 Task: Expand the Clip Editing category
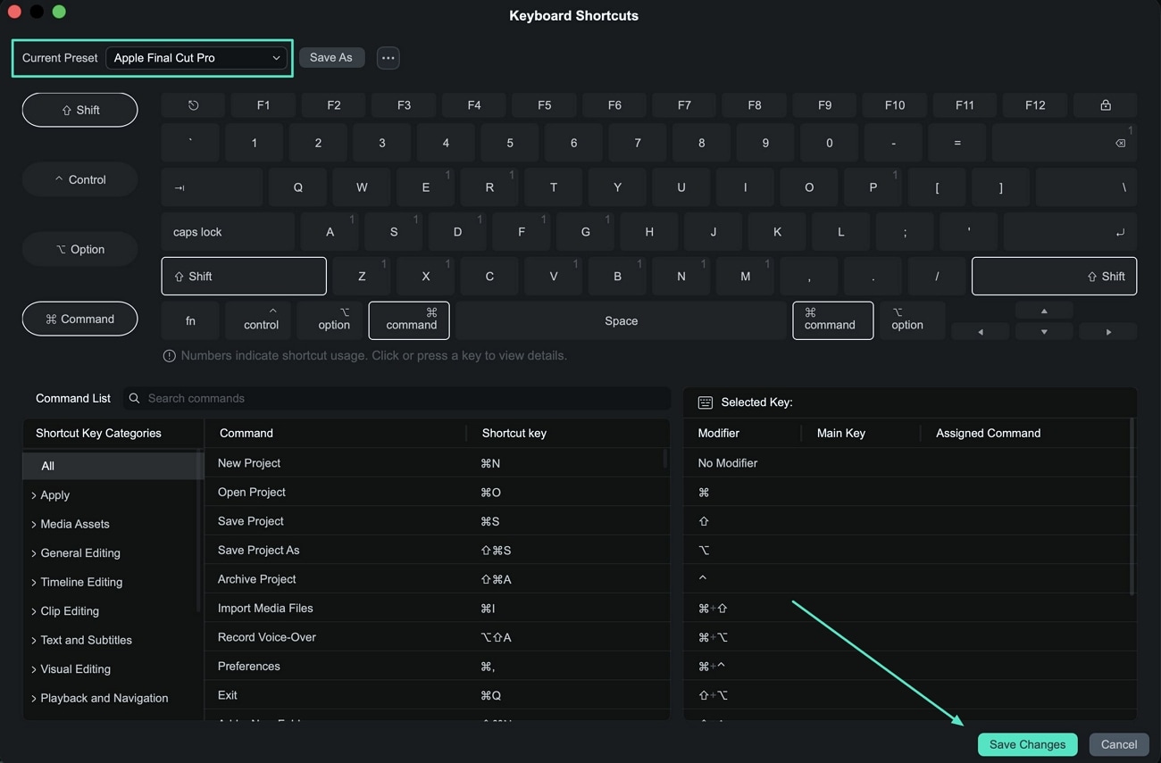[34, 611]
